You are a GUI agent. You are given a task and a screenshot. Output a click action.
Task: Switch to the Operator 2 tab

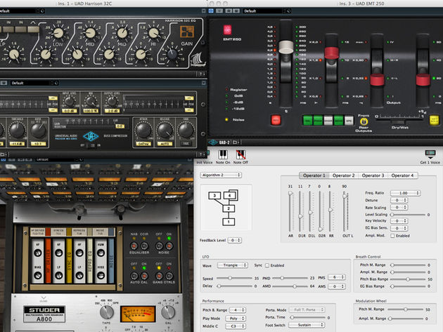click(343, 175)
